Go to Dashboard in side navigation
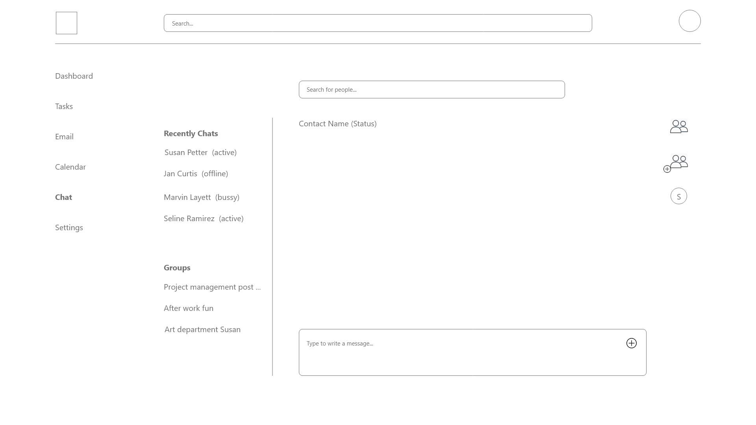The width and height of the screenshot is (756, 425). pyautogui.click(x=74, y=76)
